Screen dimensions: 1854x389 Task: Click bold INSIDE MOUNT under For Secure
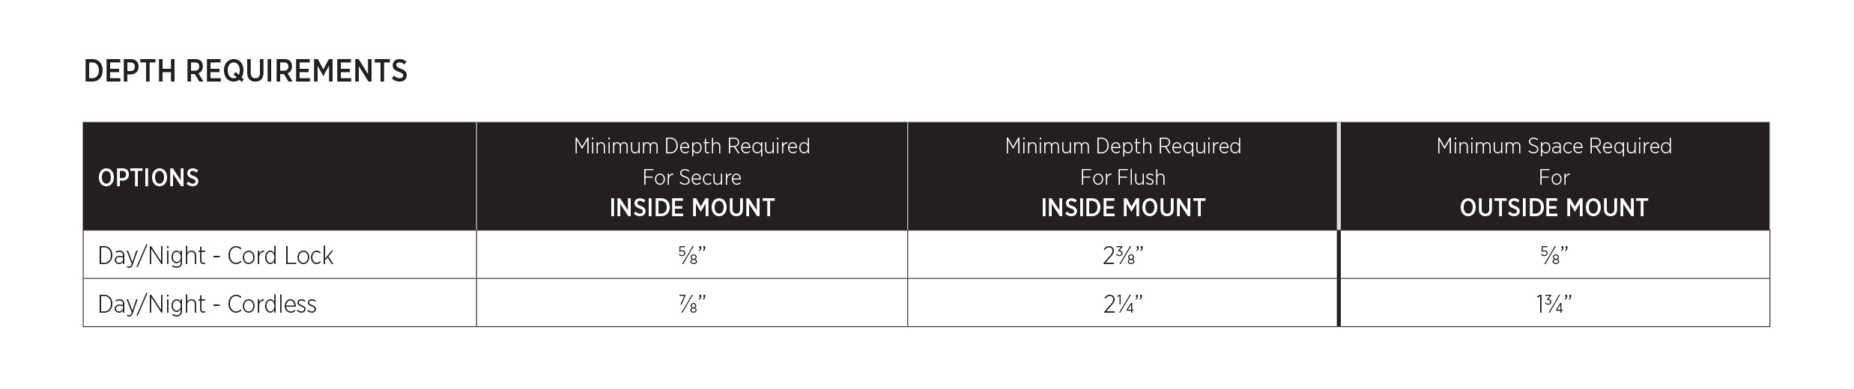(x=691, y=208)
